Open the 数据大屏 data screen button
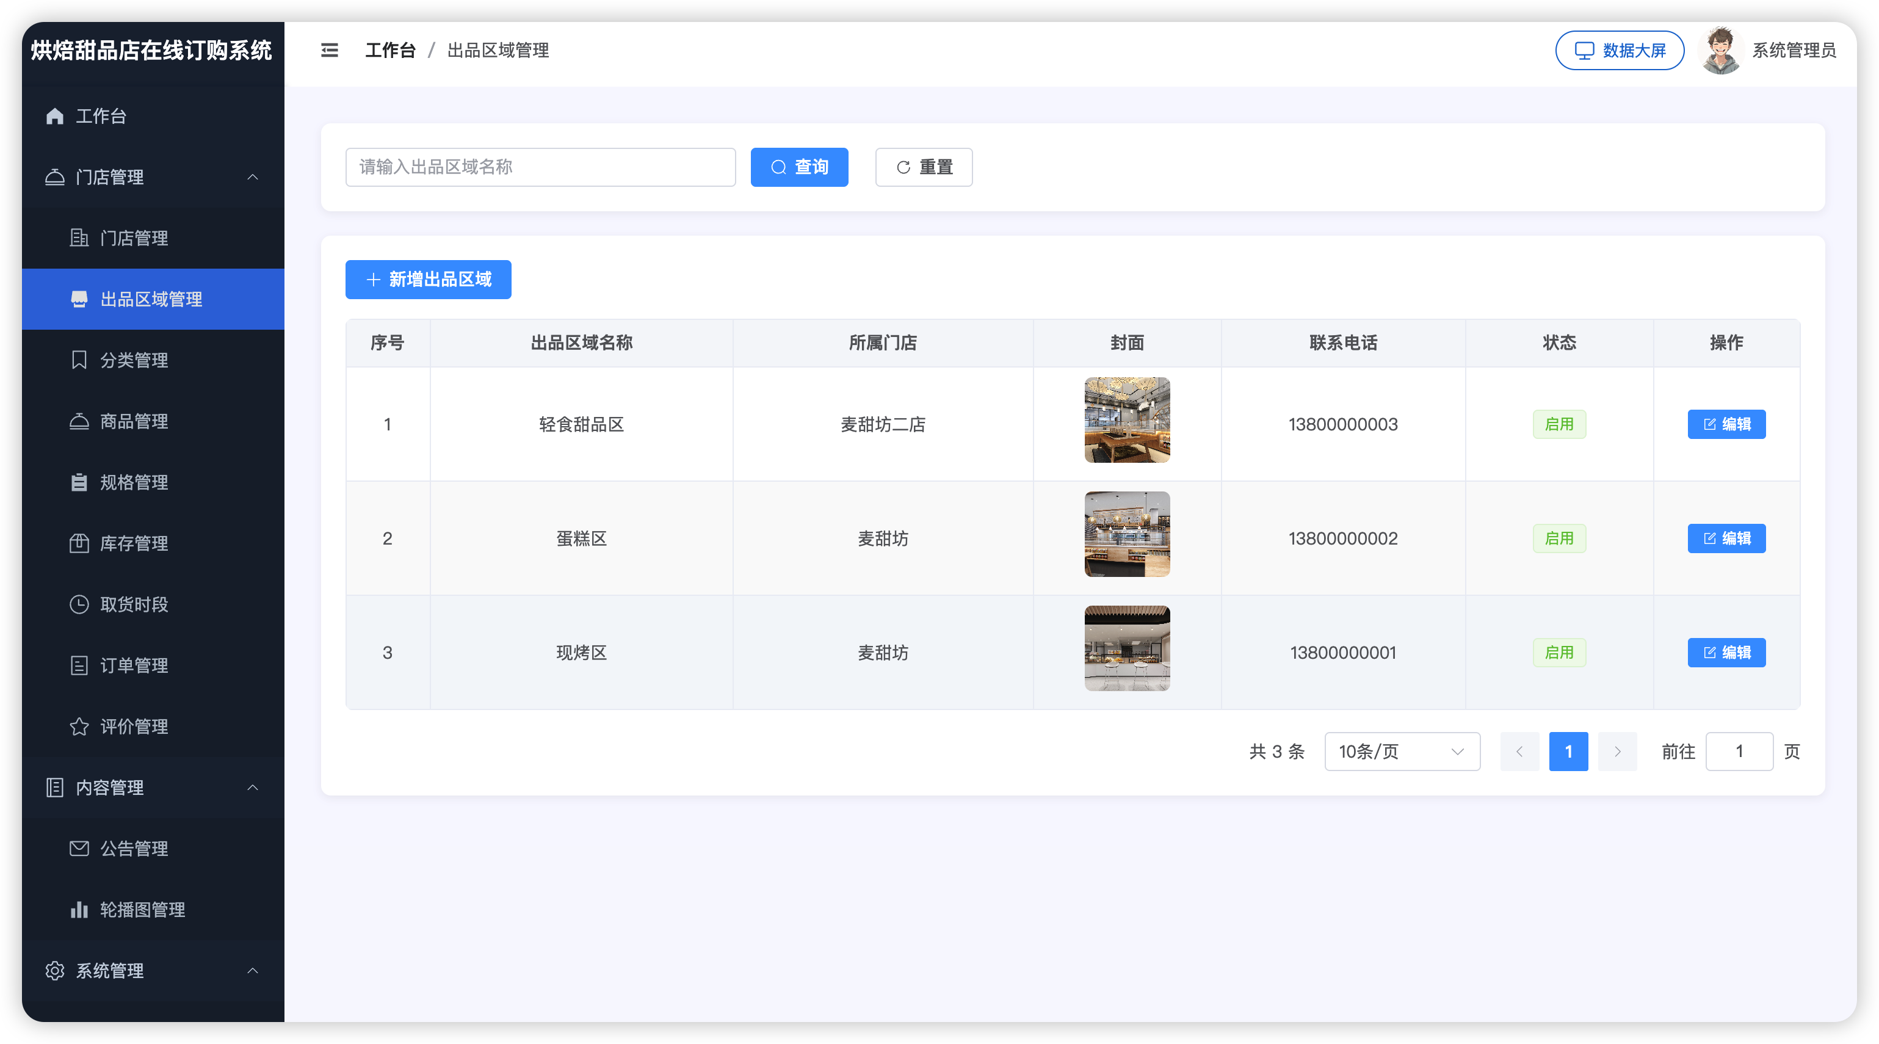 tap(1620, 50)
